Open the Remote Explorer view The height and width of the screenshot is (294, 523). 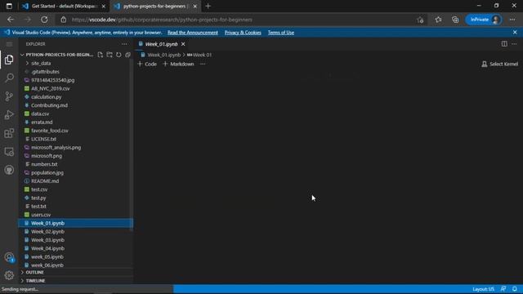coord(9,152)
